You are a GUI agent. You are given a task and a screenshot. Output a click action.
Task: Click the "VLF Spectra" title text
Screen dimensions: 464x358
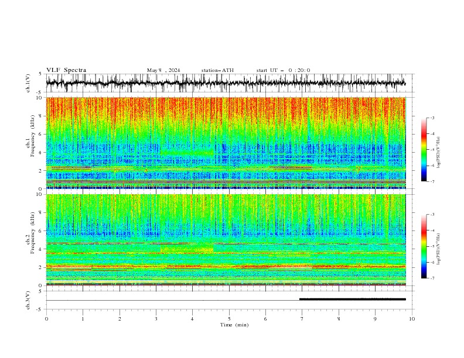point(66,70)
